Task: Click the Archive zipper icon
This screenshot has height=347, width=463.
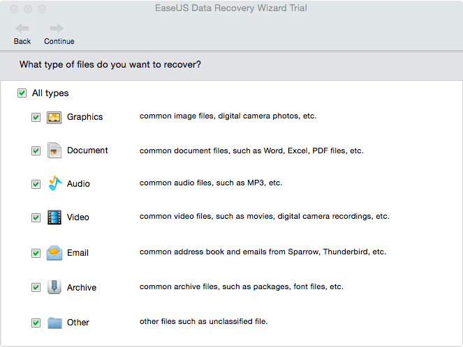Action: [x=54, y=287]
